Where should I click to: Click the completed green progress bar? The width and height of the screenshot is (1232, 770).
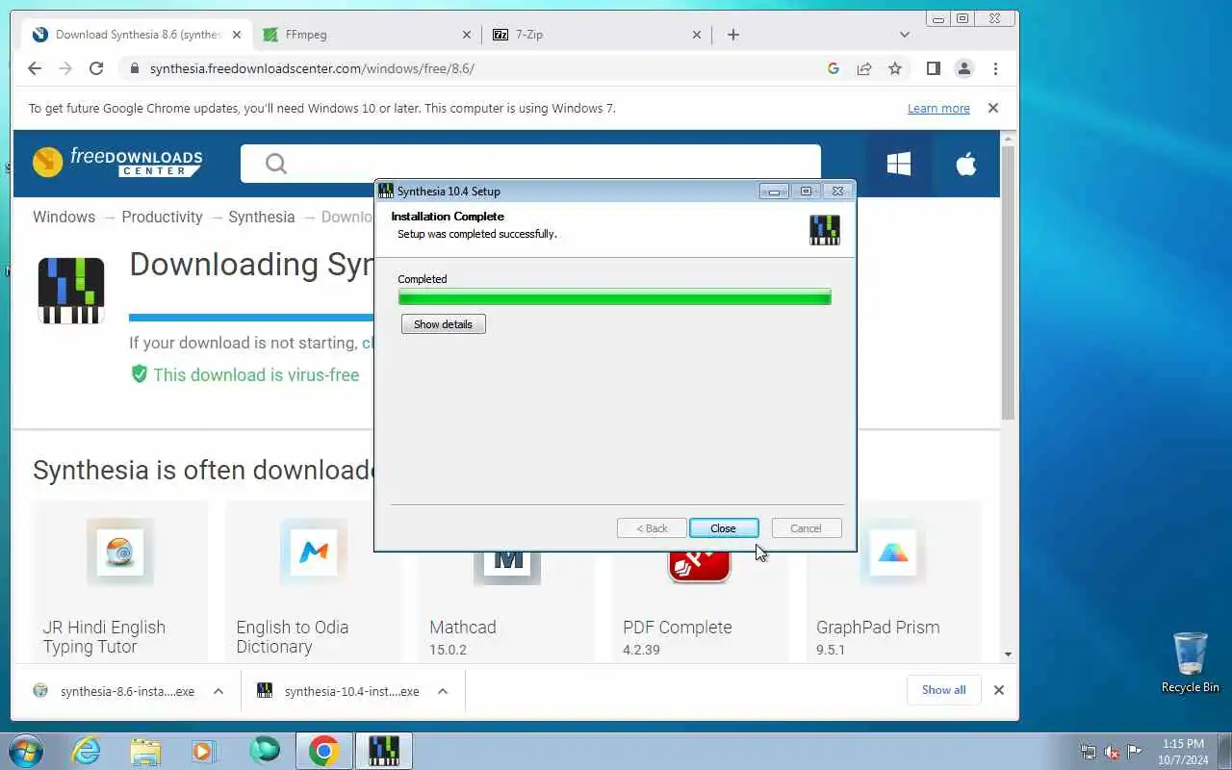[x=614, y=297]
